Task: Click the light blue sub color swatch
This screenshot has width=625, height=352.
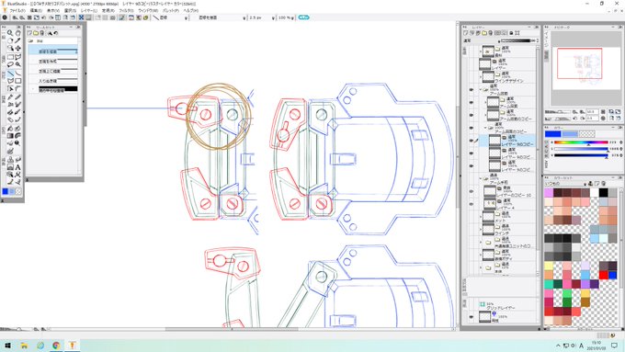Action: [570, 134]
